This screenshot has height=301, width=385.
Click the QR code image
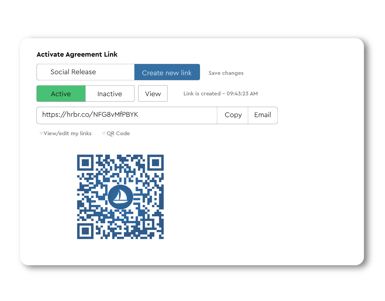pos(120,197)
